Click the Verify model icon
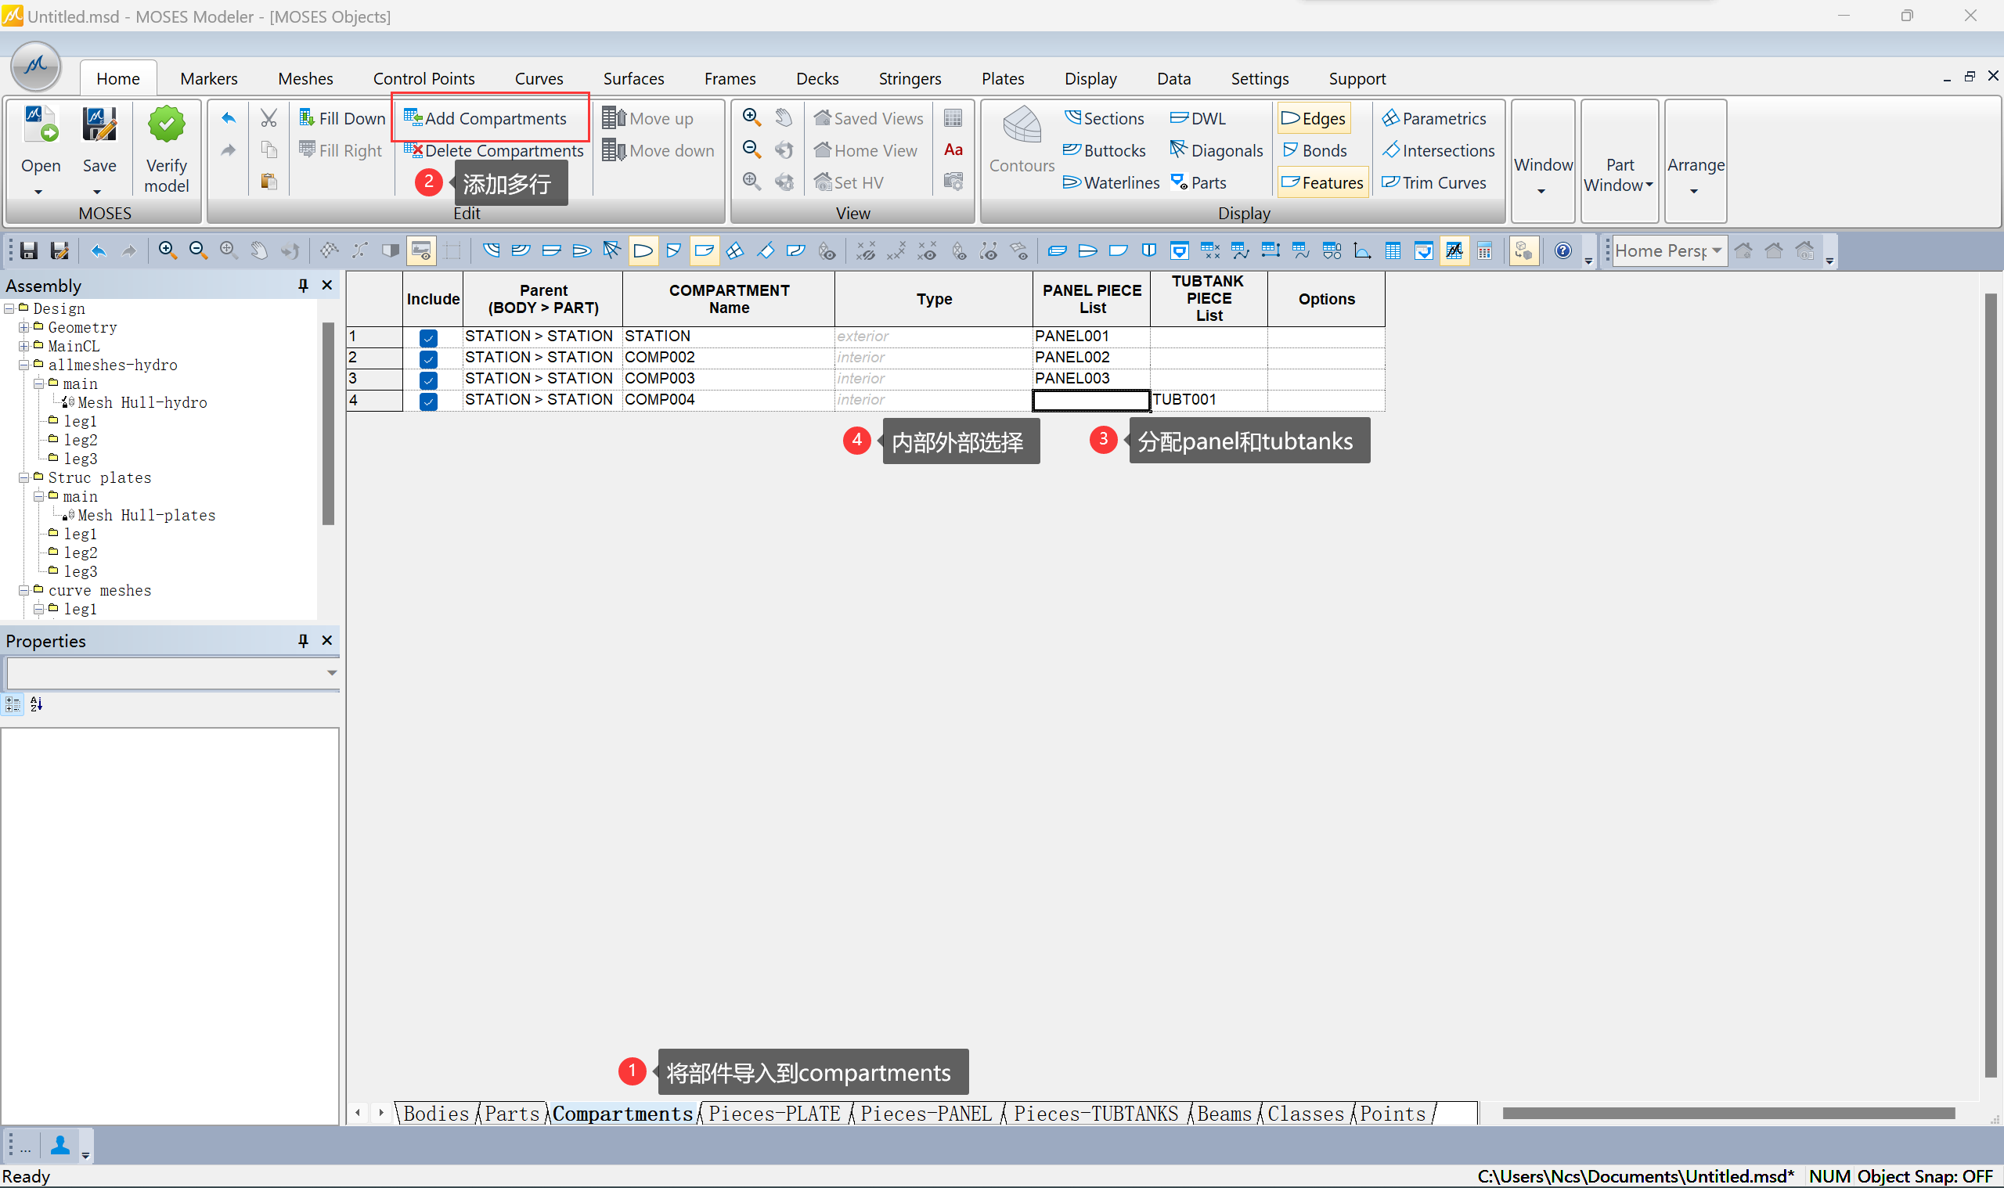The height and width of the screenshot is (1188, 2004). (166, 127)
